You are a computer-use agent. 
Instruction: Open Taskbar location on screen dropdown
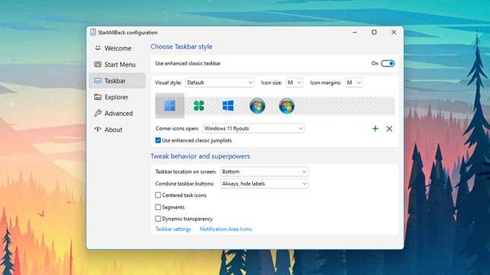coord(264,171)
